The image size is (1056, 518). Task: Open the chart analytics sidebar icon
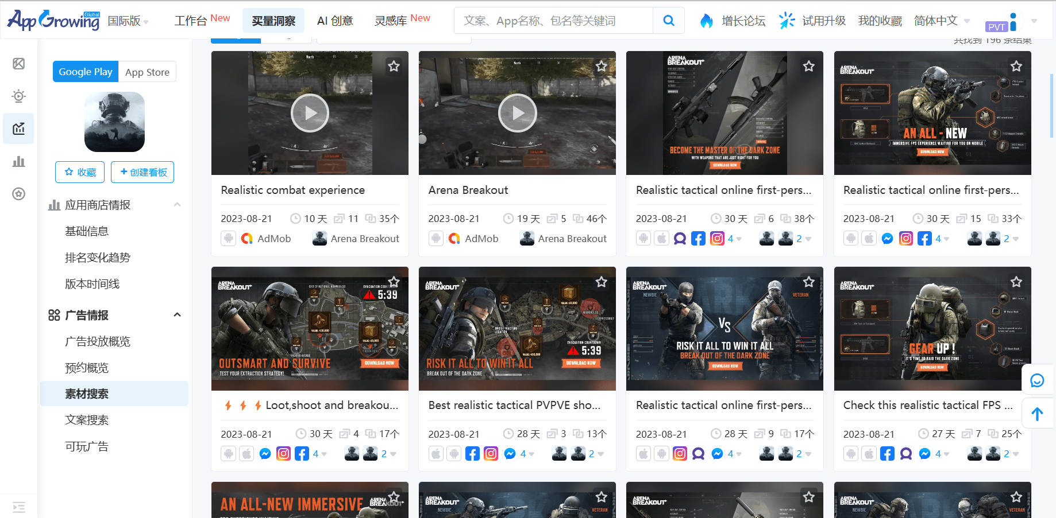pos(18,128)
